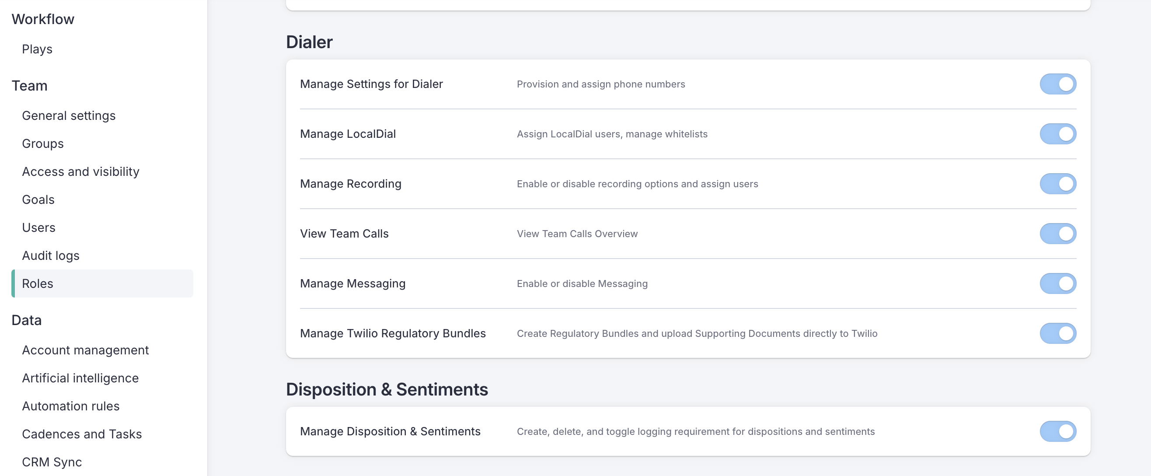
Task: View Audit logs
Action: [x=51, y=255]
